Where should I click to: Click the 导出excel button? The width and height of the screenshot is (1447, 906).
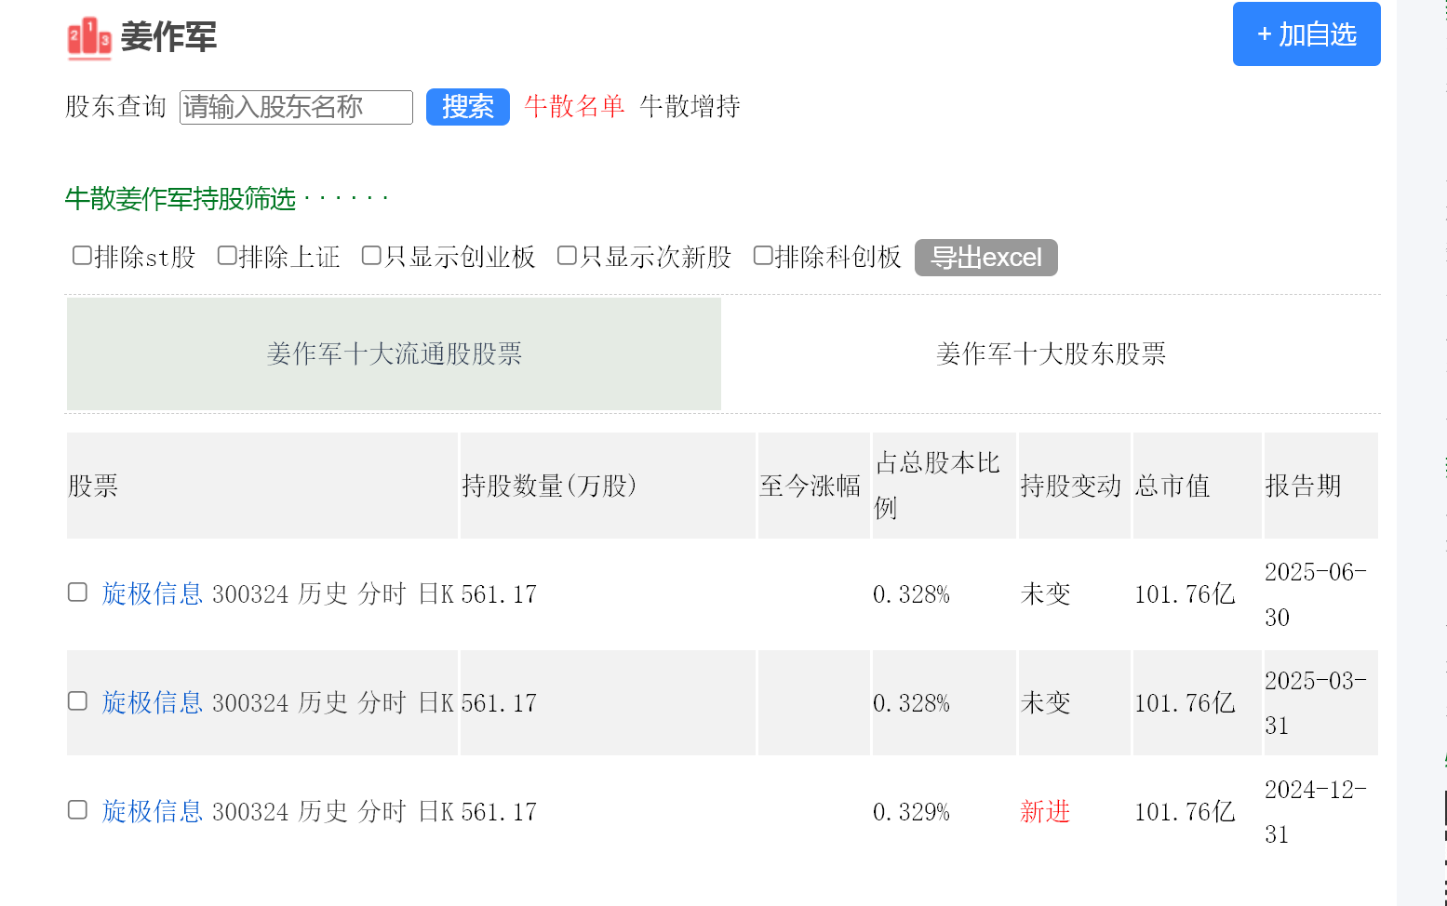[985, 258]
